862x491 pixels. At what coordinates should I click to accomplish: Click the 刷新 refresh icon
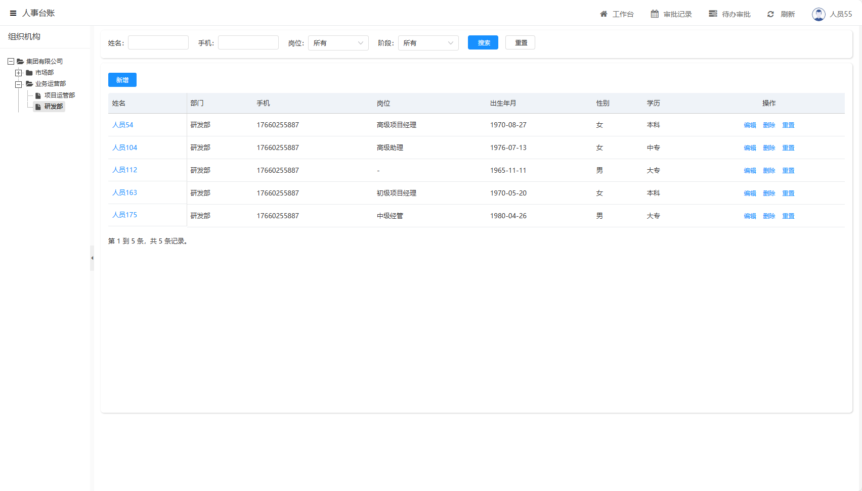tap(770, 14)
